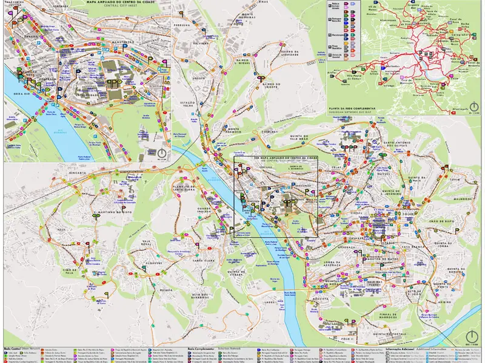
Task: Click the 'CIDRAL' label
Action: coord(356,213)
